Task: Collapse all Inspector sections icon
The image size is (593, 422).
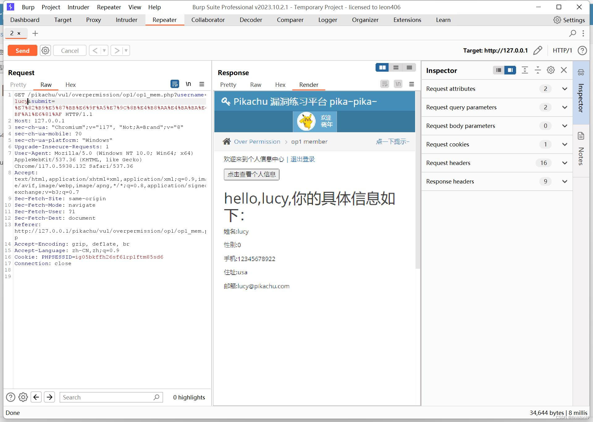Action: click(538, 70)
